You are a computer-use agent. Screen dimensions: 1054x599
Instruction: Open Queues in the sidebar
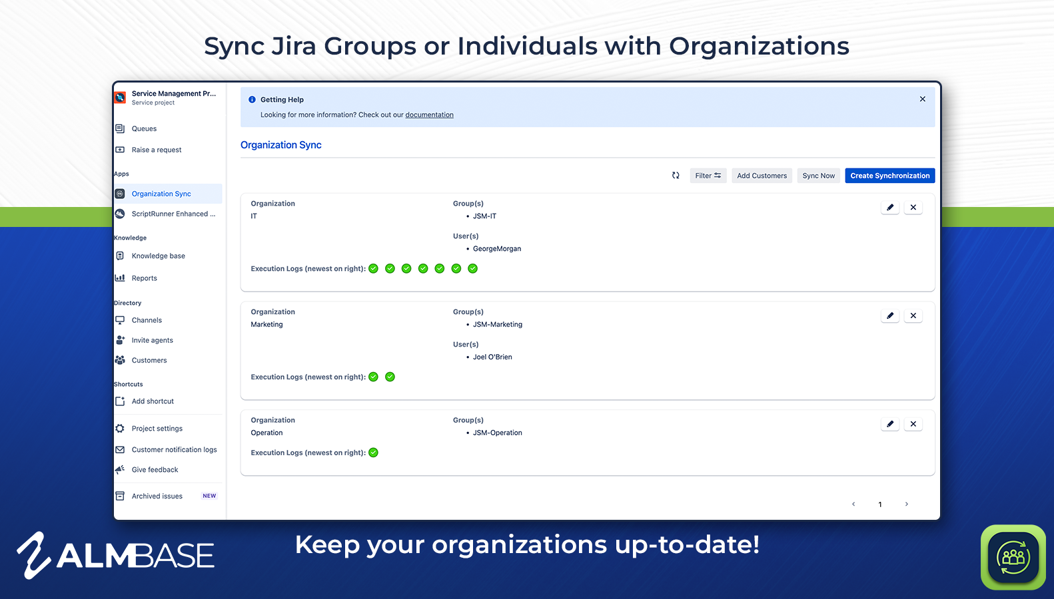pos(144,128)
